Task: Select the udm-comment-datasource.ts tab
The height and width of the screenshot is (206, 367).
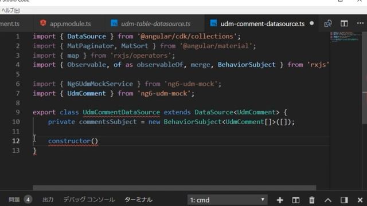Action: point(262,23)
